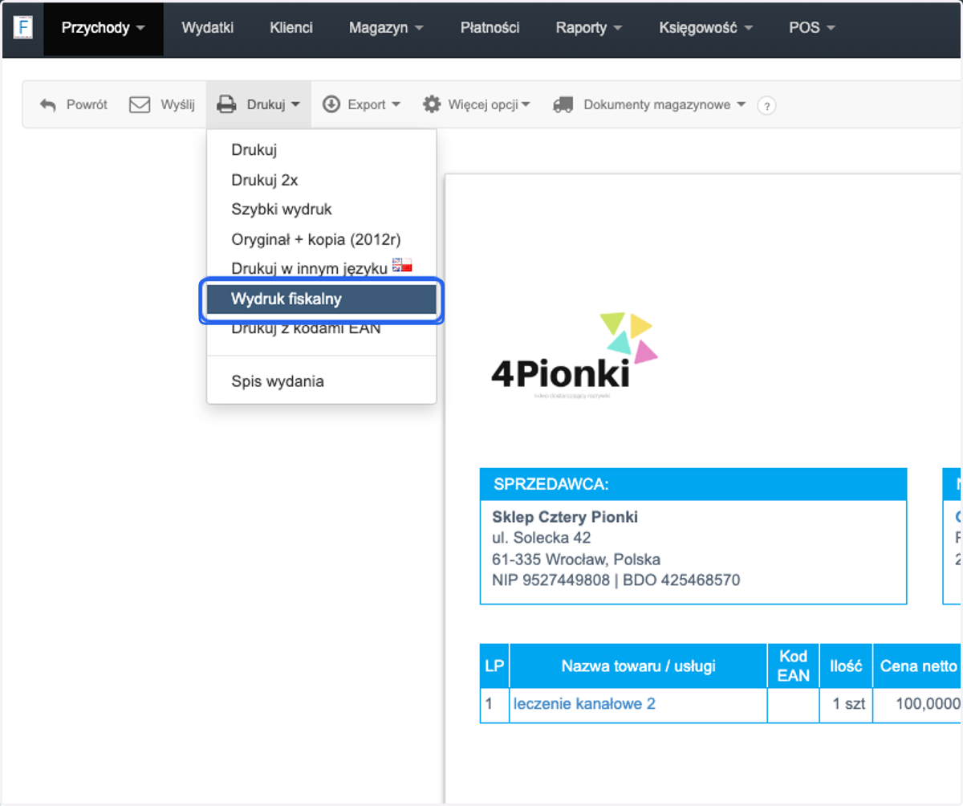
Task: Click the Wyślij envelope icon
Action: [x=140, y=104]
